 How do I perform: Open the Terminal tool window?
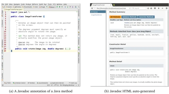tap(31, 83)
